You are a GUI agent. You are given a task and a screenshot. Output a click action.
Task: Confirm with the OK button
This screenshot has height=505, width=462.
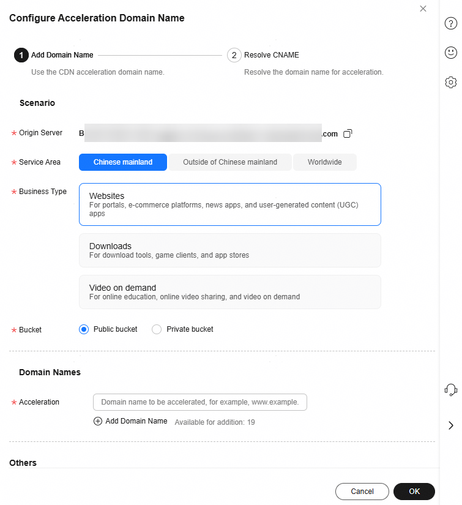coord(414,492)
